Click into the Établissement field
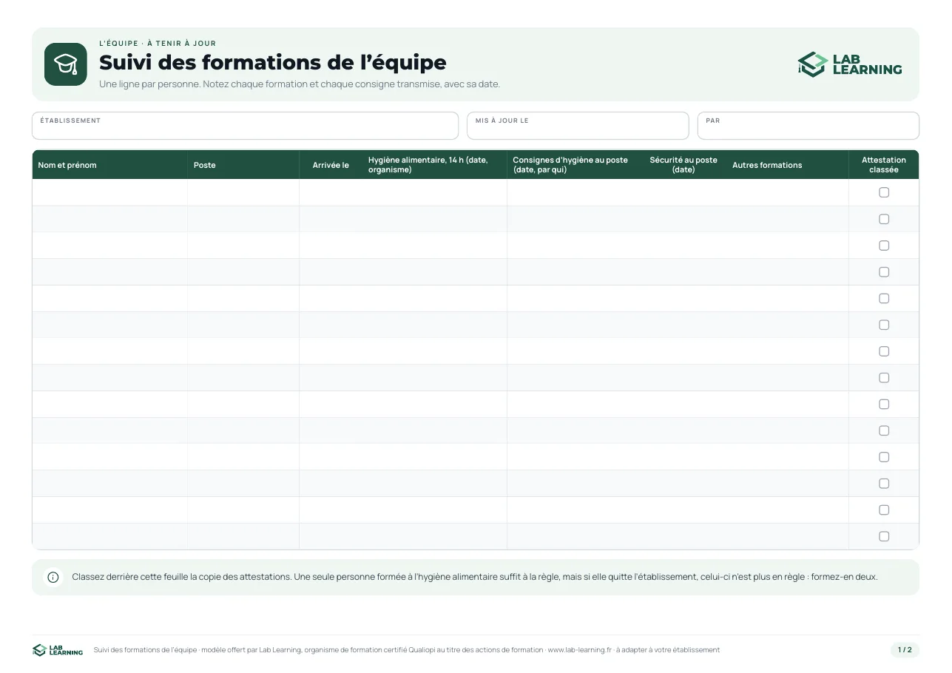The height and width of the screenshot is (673, 952). pyautogui.click(x=245, y=126)
